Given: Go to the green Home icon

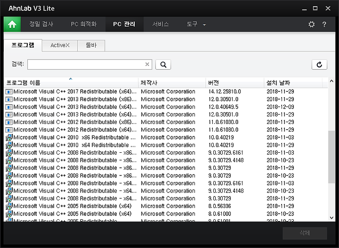Looking at the screenshot, I should click(x=12, y=24).
